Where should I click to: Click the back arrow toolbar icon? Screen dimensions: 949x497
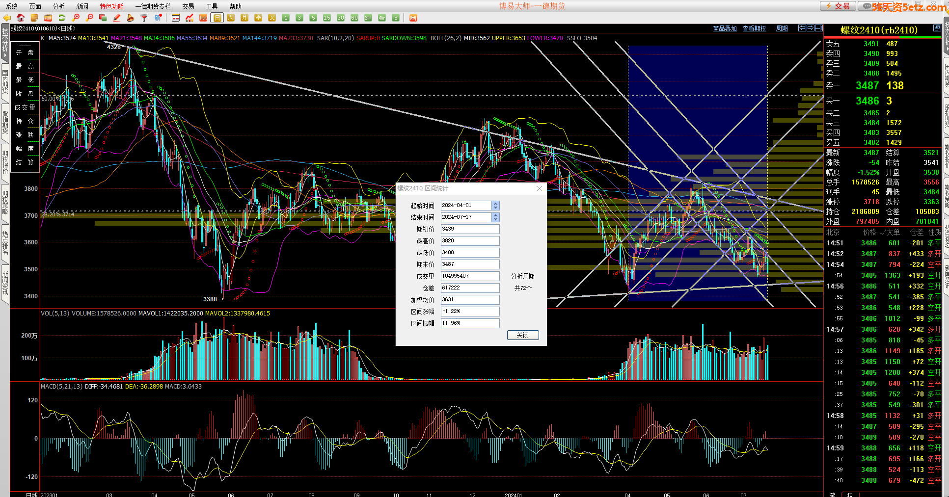[x=7, y=18]
